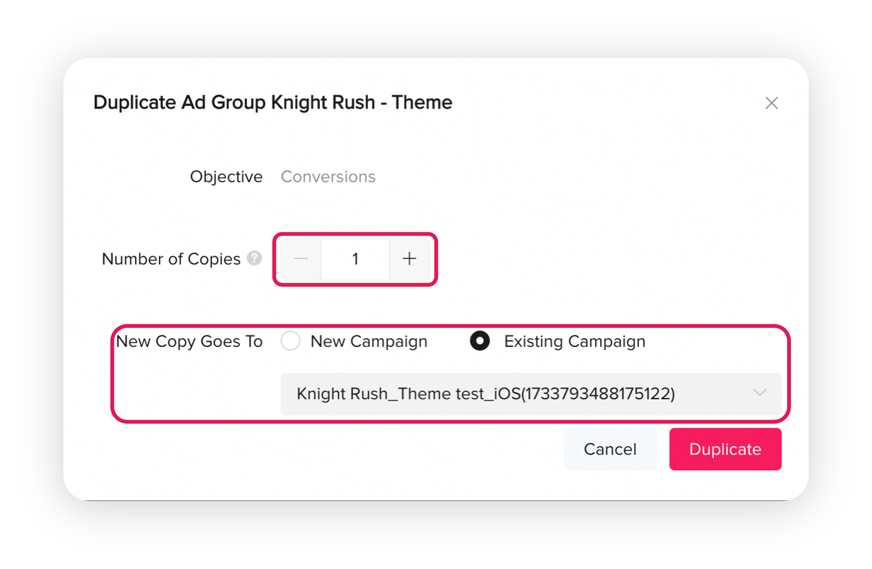Decrease copies with the minus icon

301,259
